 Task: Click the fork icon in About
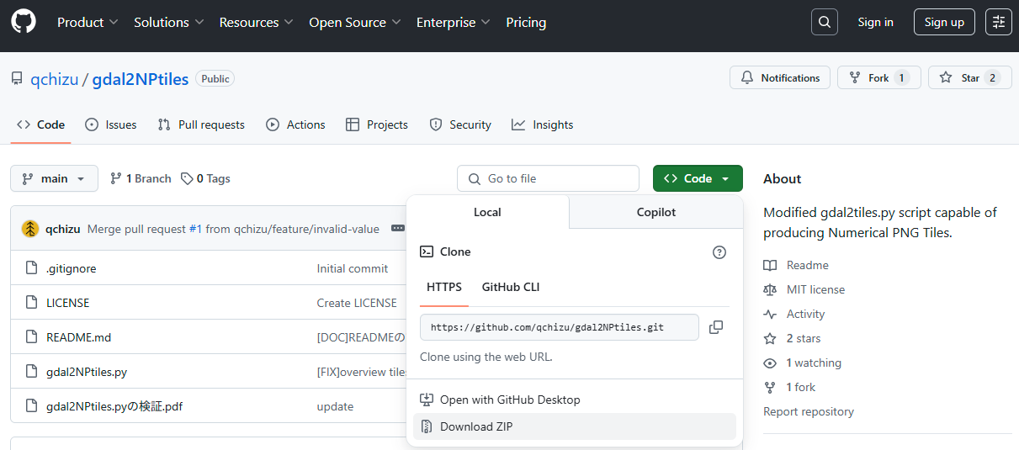(770, 387)
